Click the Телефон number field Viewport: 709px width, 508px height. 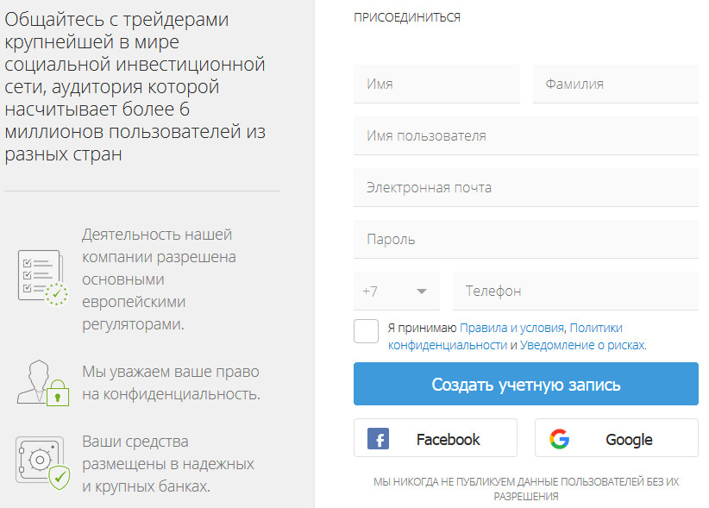pos(575,292)
